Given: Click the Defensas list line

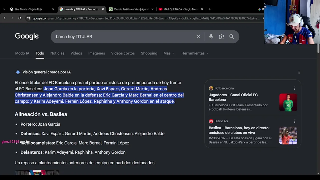Looking at the screenshot, I should [92, 134].
